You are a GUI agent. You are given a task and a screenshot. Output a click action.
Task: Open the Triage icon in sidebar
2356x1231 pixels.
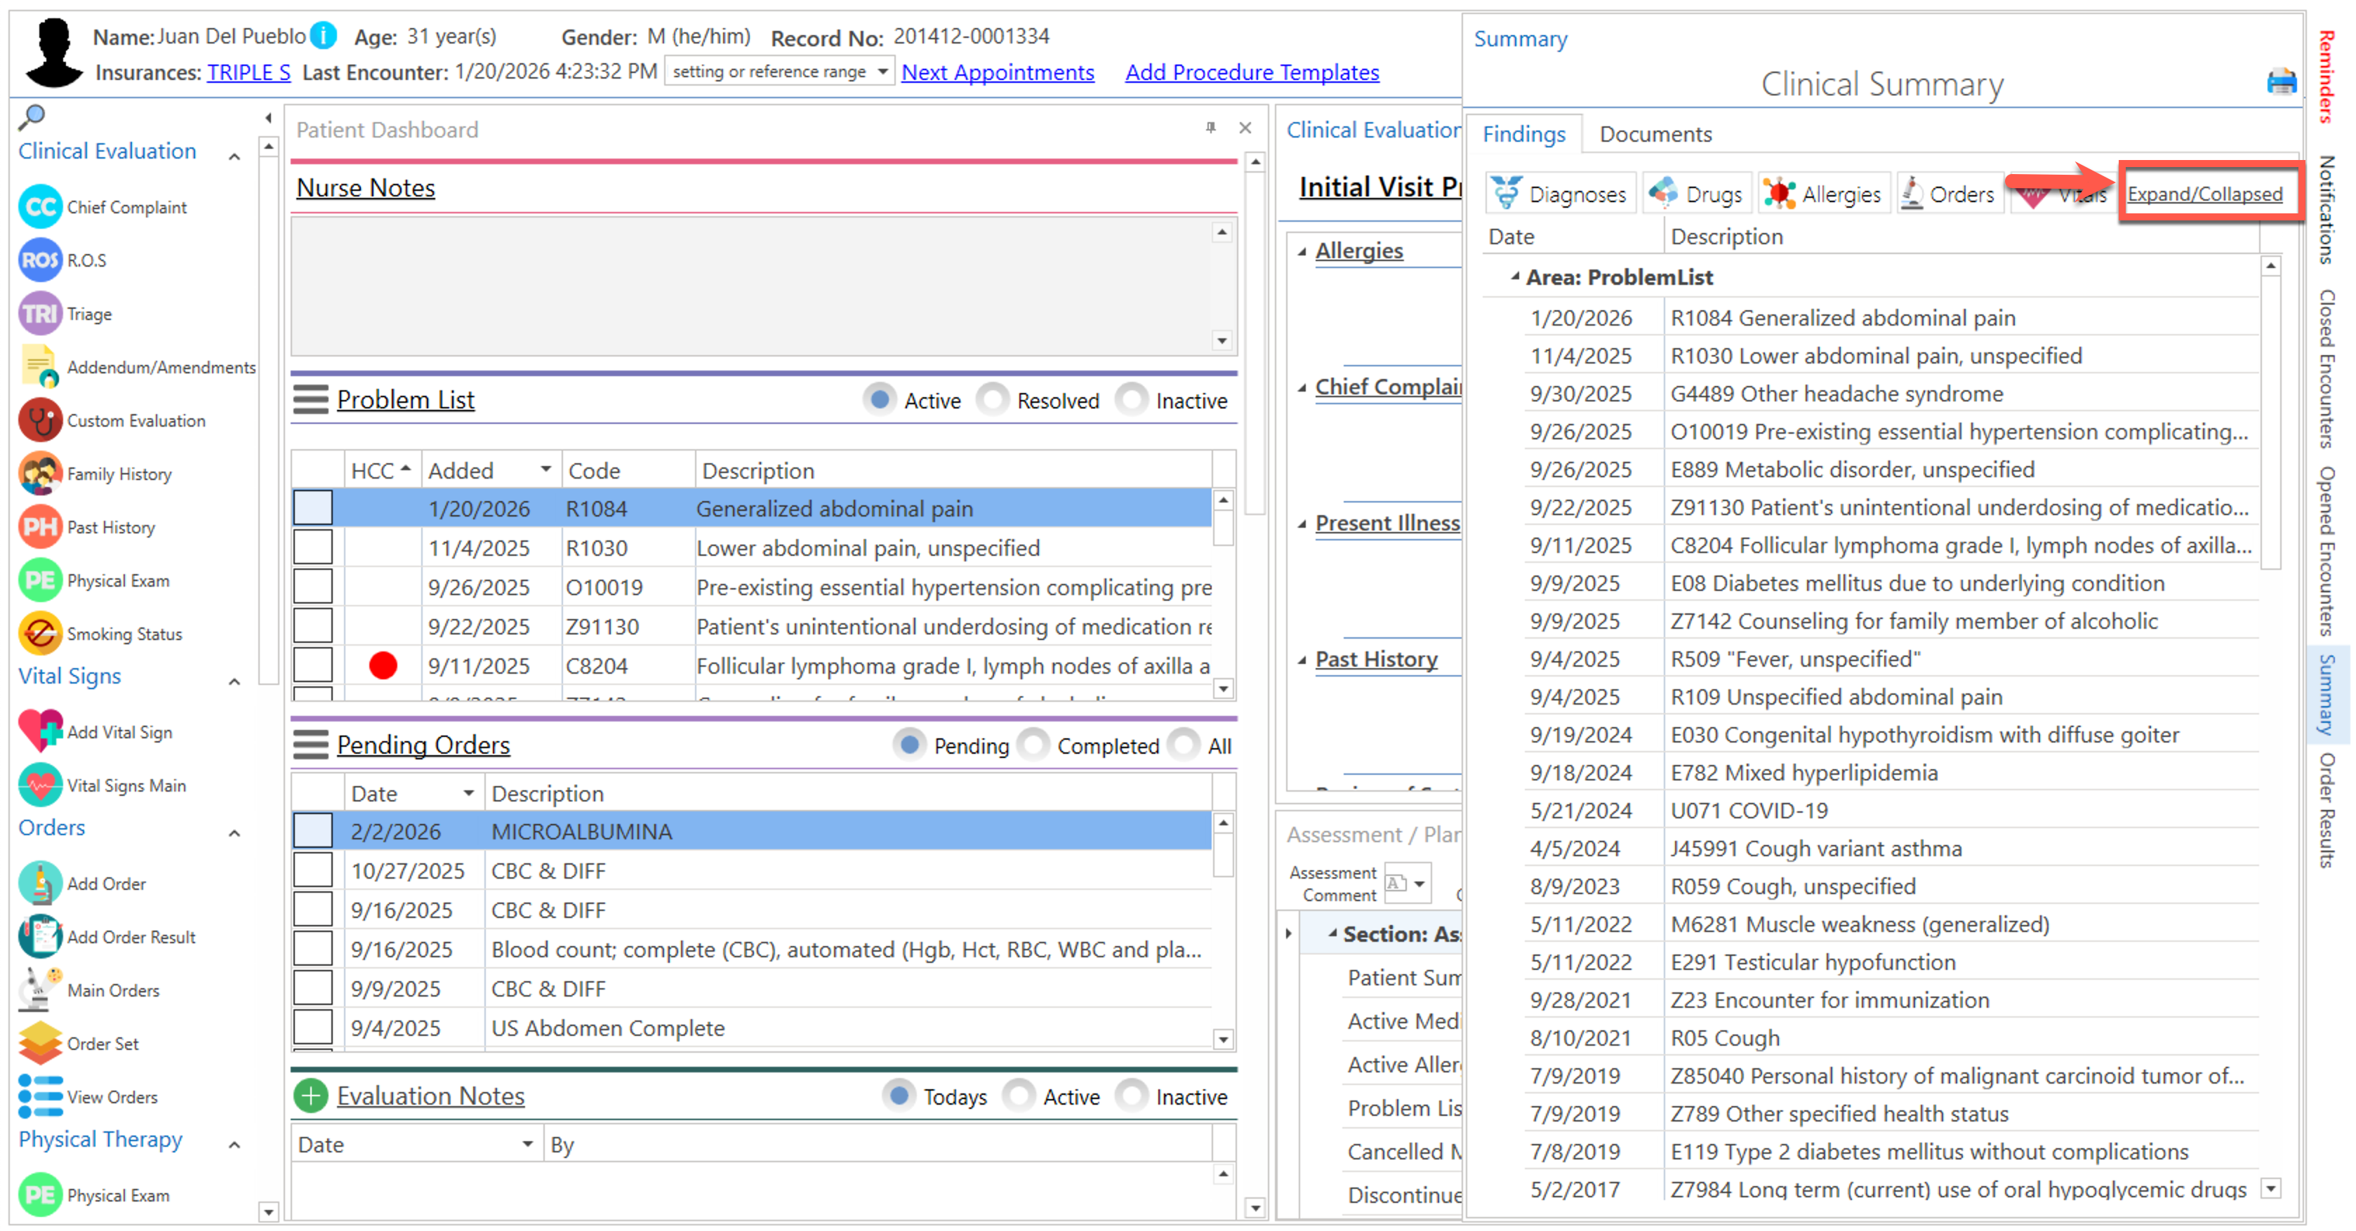39,314
